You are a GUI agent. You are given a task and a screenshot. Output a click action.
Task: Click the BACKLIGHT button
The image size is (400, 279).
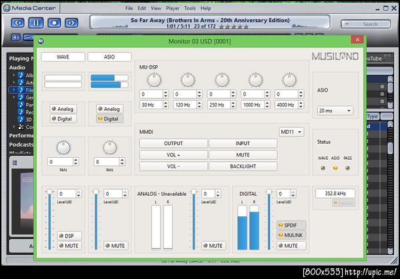(243, 166)
